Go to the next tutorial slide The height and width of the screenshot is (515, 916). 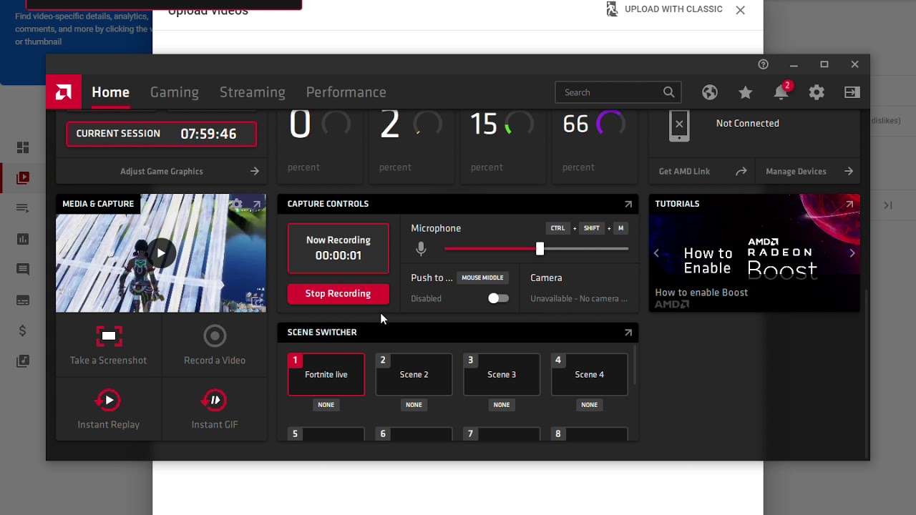[852, 253]
